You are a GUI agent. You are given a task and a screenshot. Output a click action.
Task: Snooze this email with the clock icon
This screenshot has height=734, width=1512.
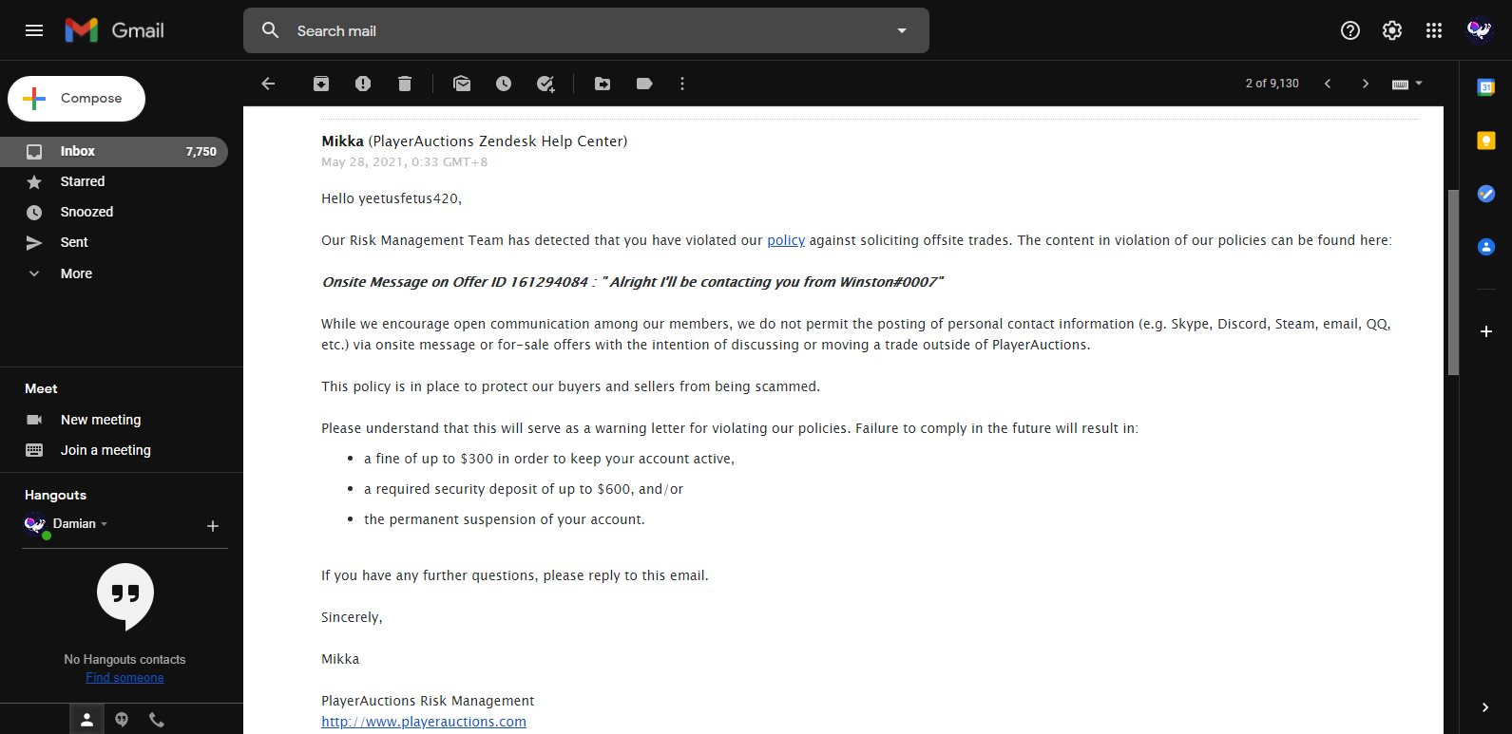click(504, 84)
